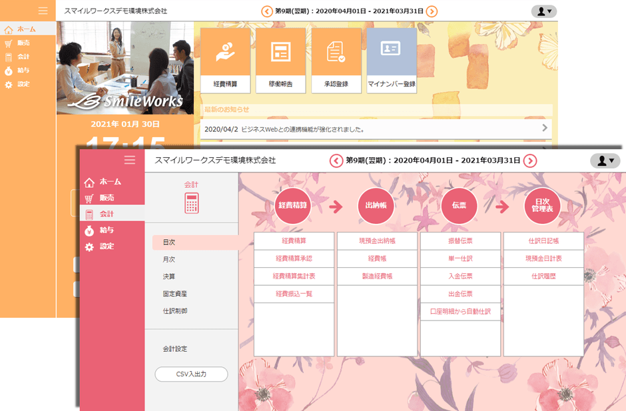This screenshot has height=411, width=626.
Task: Open user account dropdown in front window
Action: (605, 161)
